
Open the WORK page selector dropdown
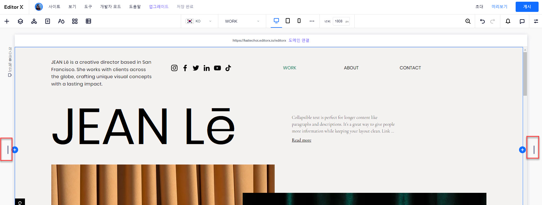(x=242, y=21)
